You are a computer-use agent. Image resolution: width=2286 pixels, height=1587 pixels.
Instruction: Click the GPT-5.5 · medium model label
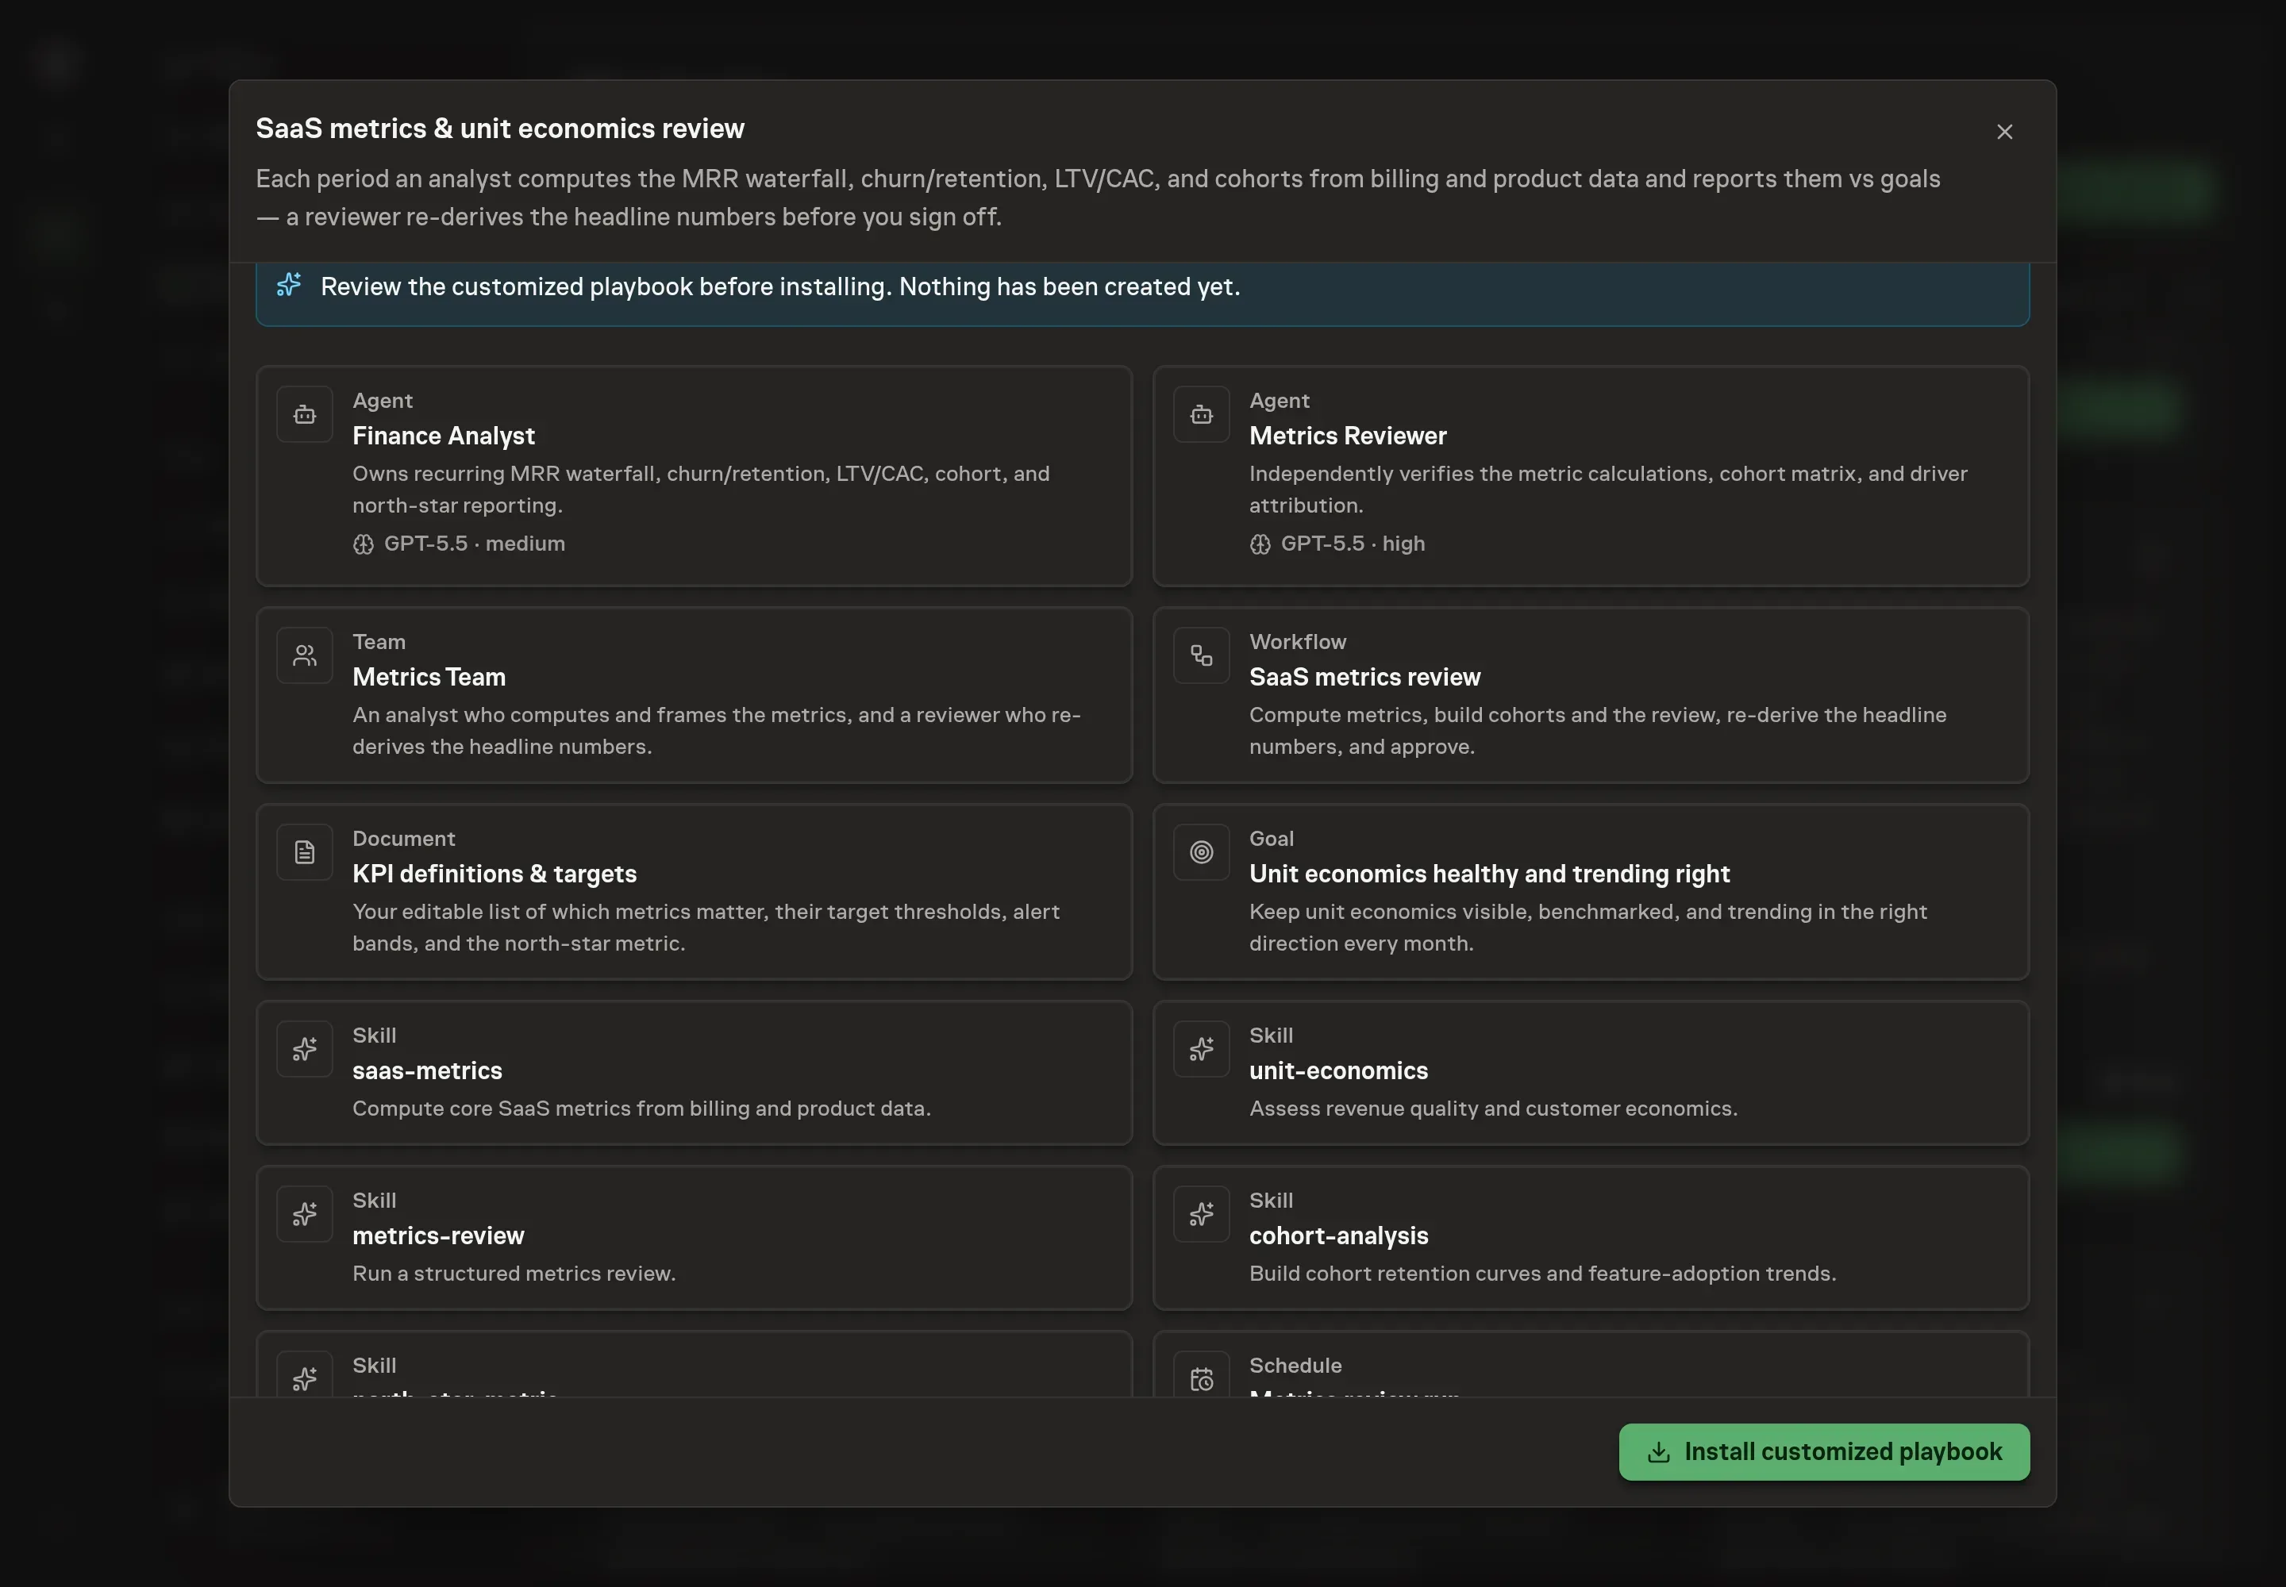[475, 544]
